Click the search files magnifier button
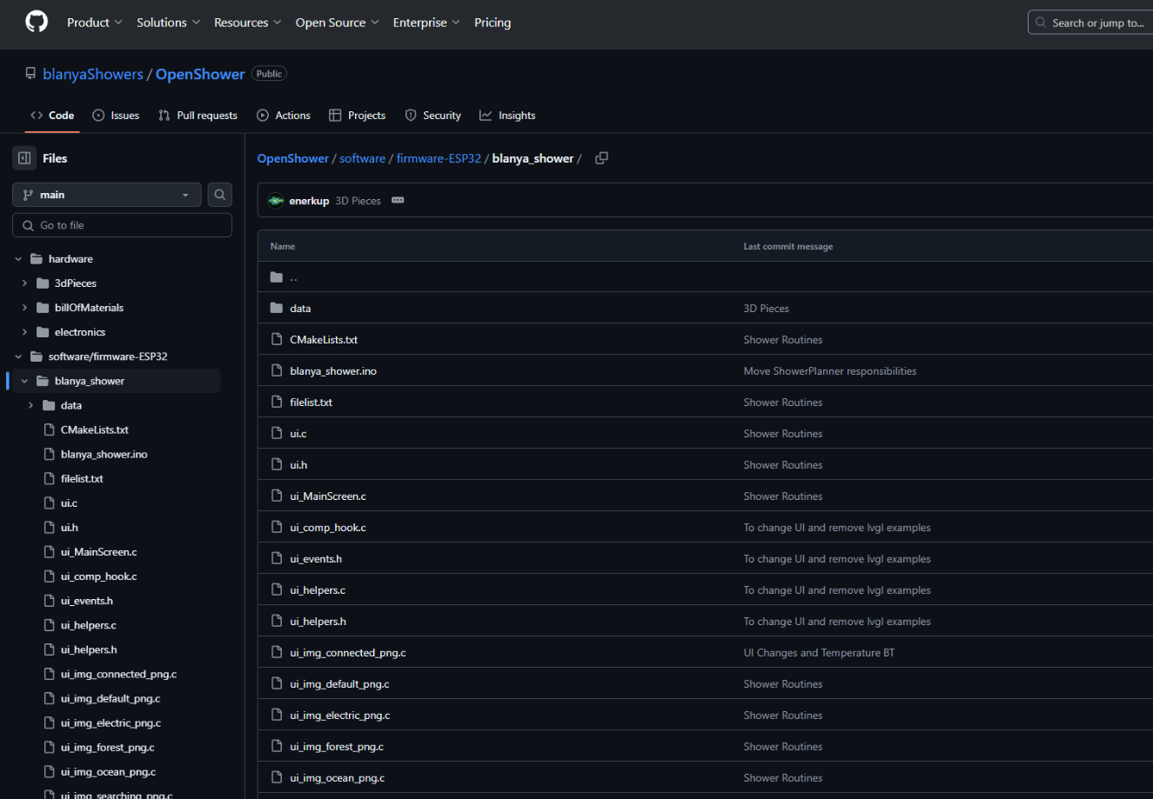Screen dimensions: 1153x799 [x=220, y=195]
